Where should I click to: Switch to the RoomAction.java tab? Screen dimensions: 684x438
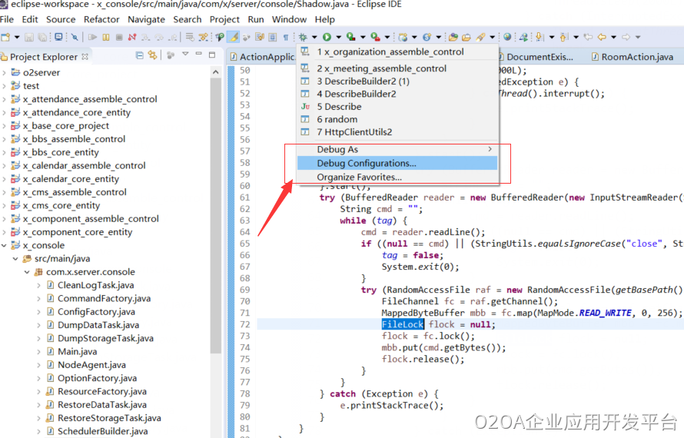636,57
